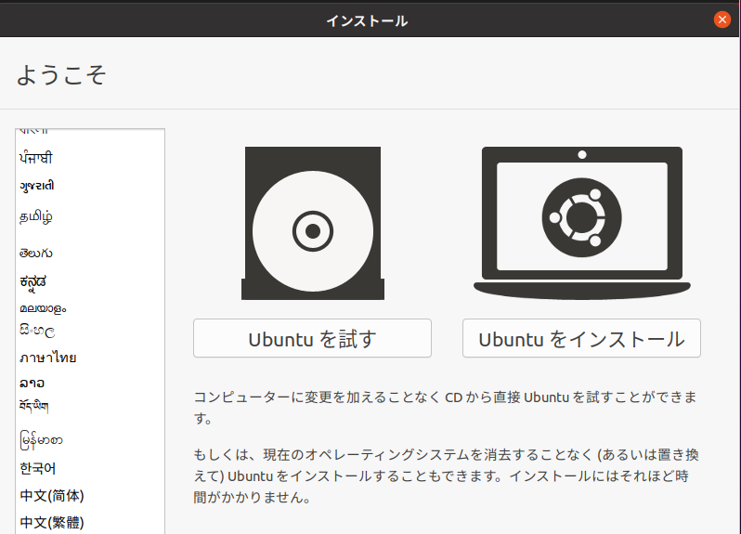Click the CD disc drive icon
The height and width of the screenshot is (534, 741).
pos(312,223)
